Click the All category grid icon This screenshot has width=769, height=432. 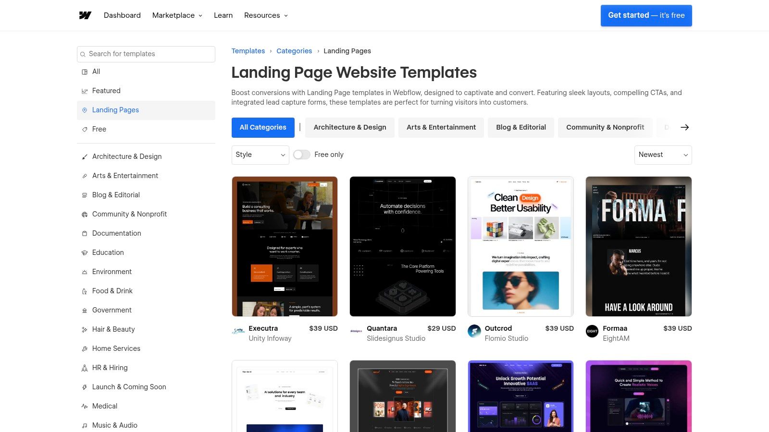pos(85,72)
